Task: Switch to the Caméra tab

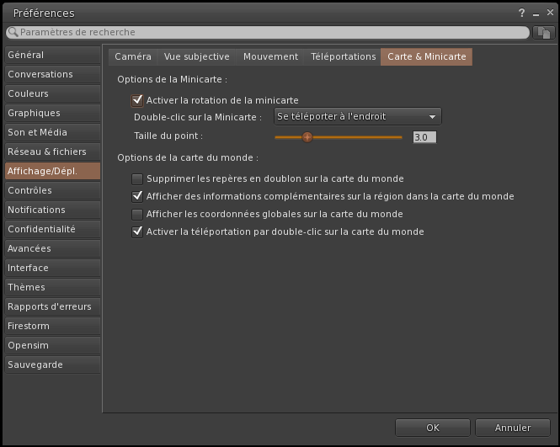Action: (133, 56)
